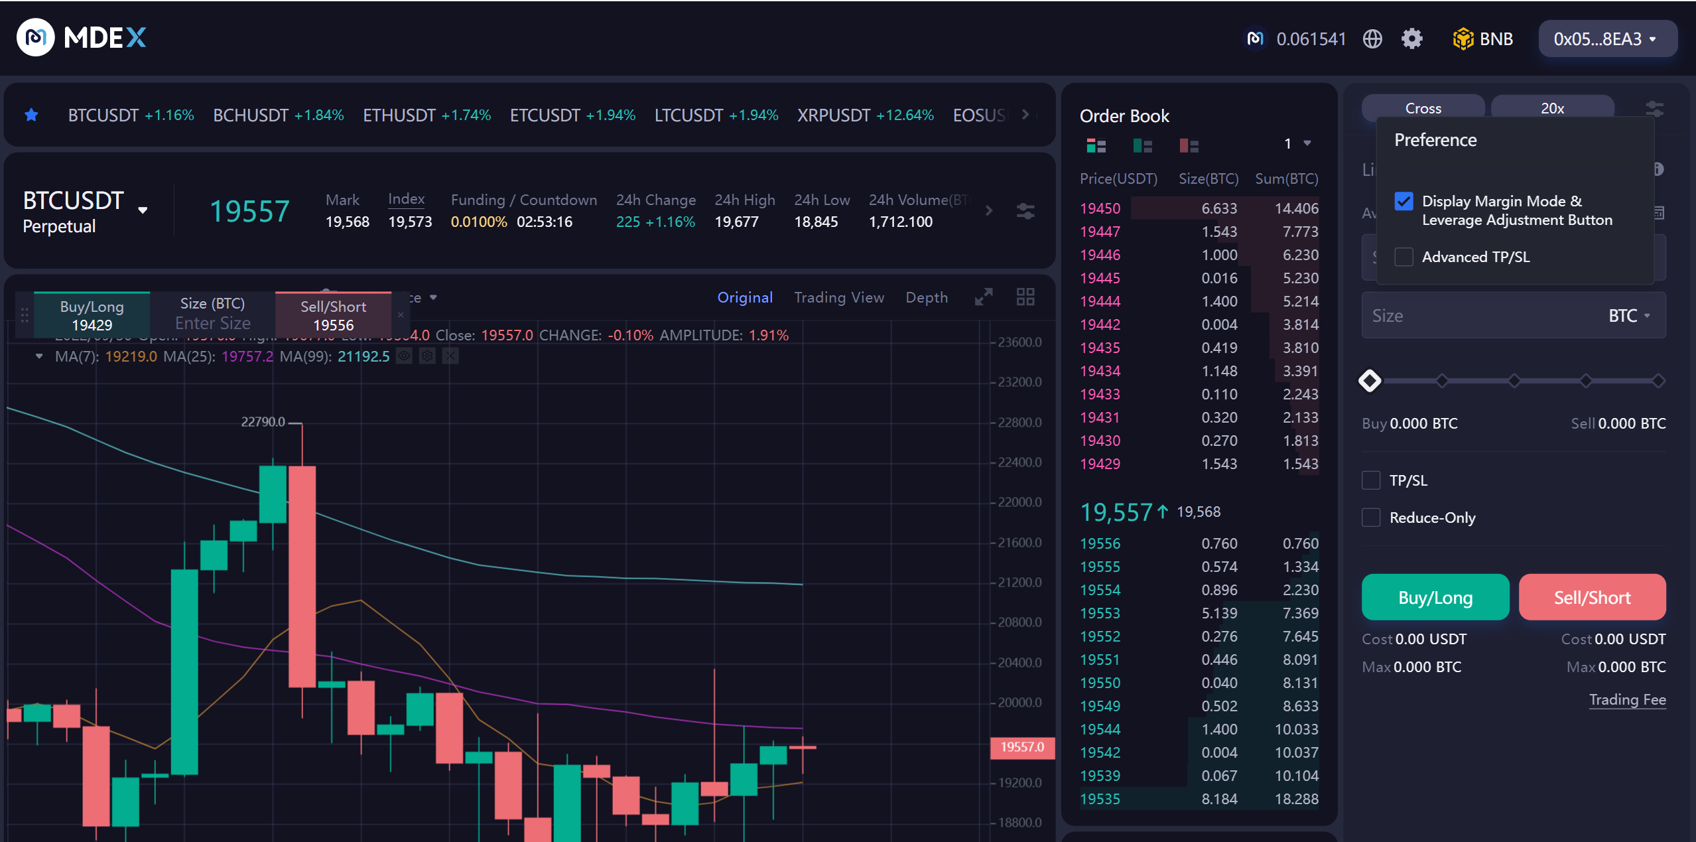Open the Trading Fee link
1696x842 pixels.
point(1626,699)
